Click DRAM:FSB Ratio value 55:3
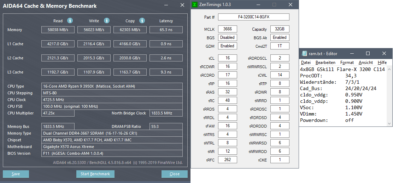Image resolution: width=393 pixels, height=183 pixels. (166, 126)
